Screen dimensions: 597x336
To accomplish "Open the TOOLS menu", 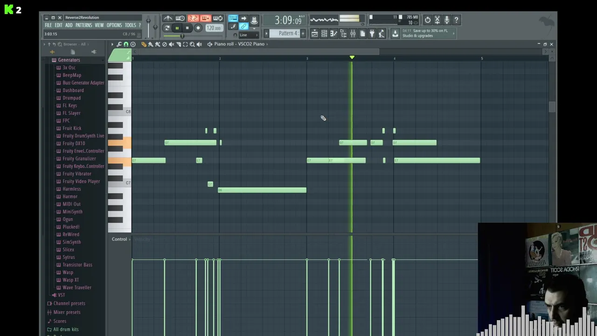I will [130, 25].
